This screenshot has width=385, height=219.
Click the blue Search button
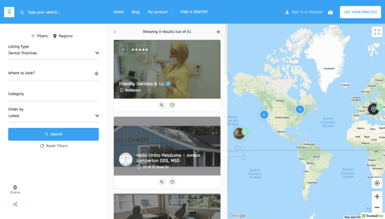pos(53,134)
